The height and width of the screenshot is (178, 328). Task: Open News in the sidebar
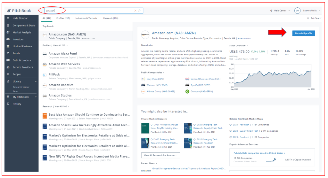[x=15, y=91]
